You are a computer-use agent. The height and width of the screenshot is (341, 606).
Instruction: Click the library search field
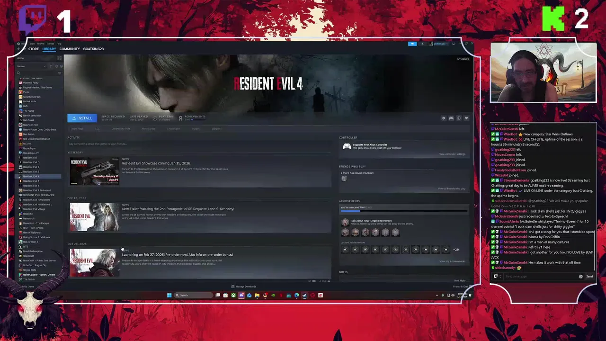click(36, 73)
